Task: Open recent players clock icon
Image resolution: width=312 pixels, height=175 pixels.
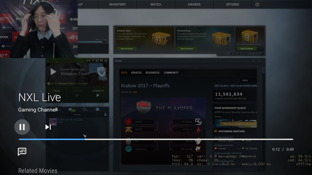Action: (x=84, y=109)
